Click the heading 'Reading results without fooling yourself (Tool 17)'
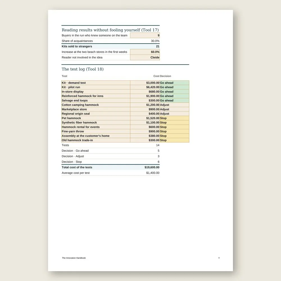 110,30
